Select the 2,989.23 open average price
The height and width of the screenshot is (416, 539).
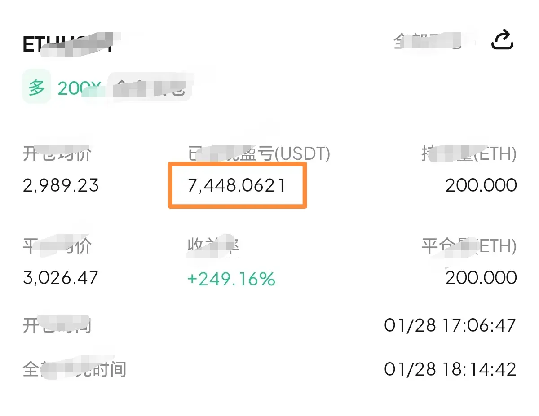pos(61,185)
